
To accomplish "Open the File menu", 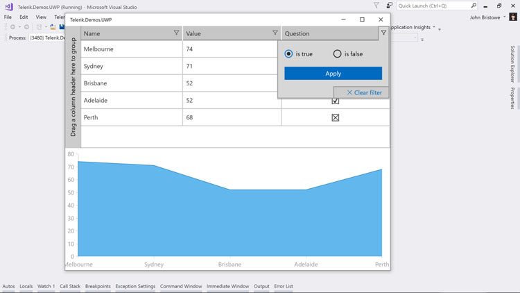I will 8,17.
